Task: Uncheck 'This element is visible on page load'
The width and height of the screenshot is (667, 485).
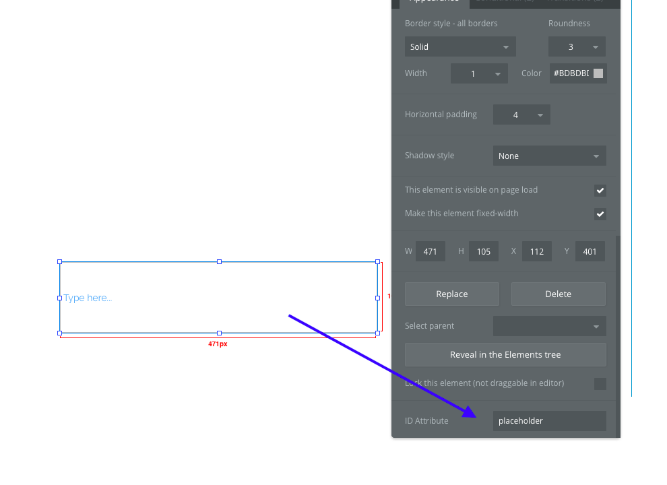Action: point(600,190)
